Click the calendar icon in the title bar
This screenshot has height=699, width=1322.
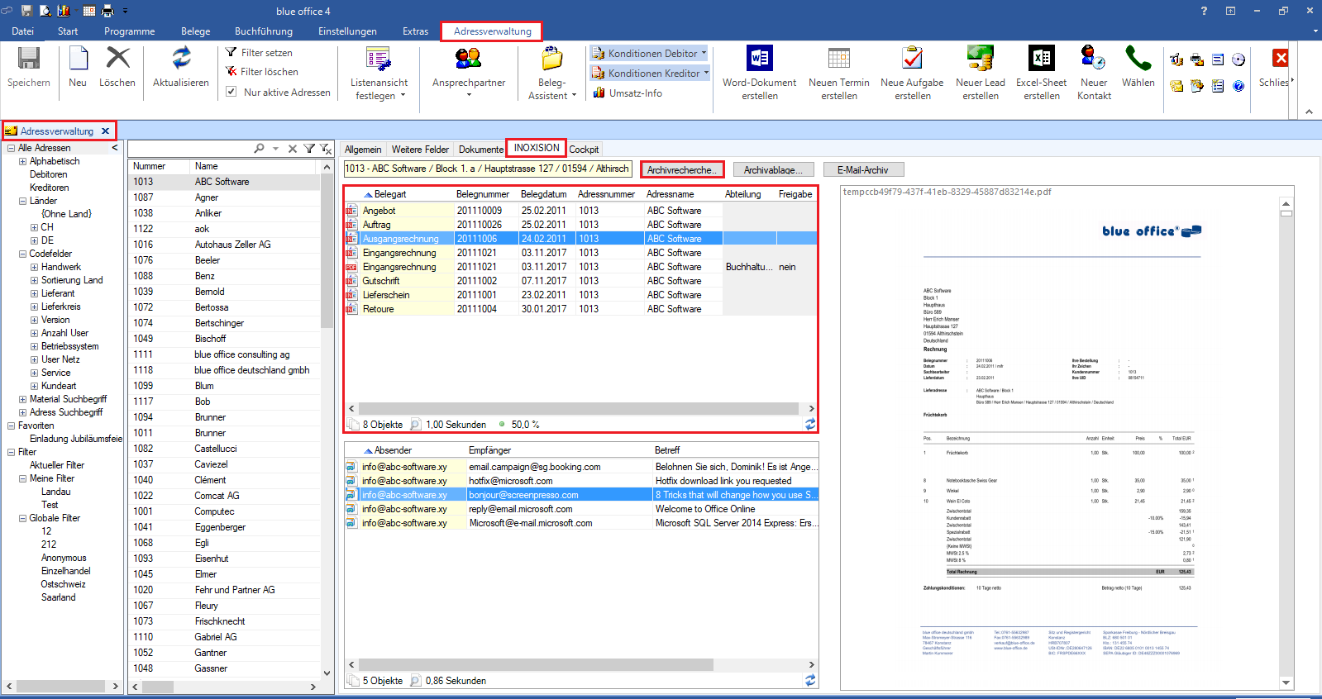click(x=88, y=11)
